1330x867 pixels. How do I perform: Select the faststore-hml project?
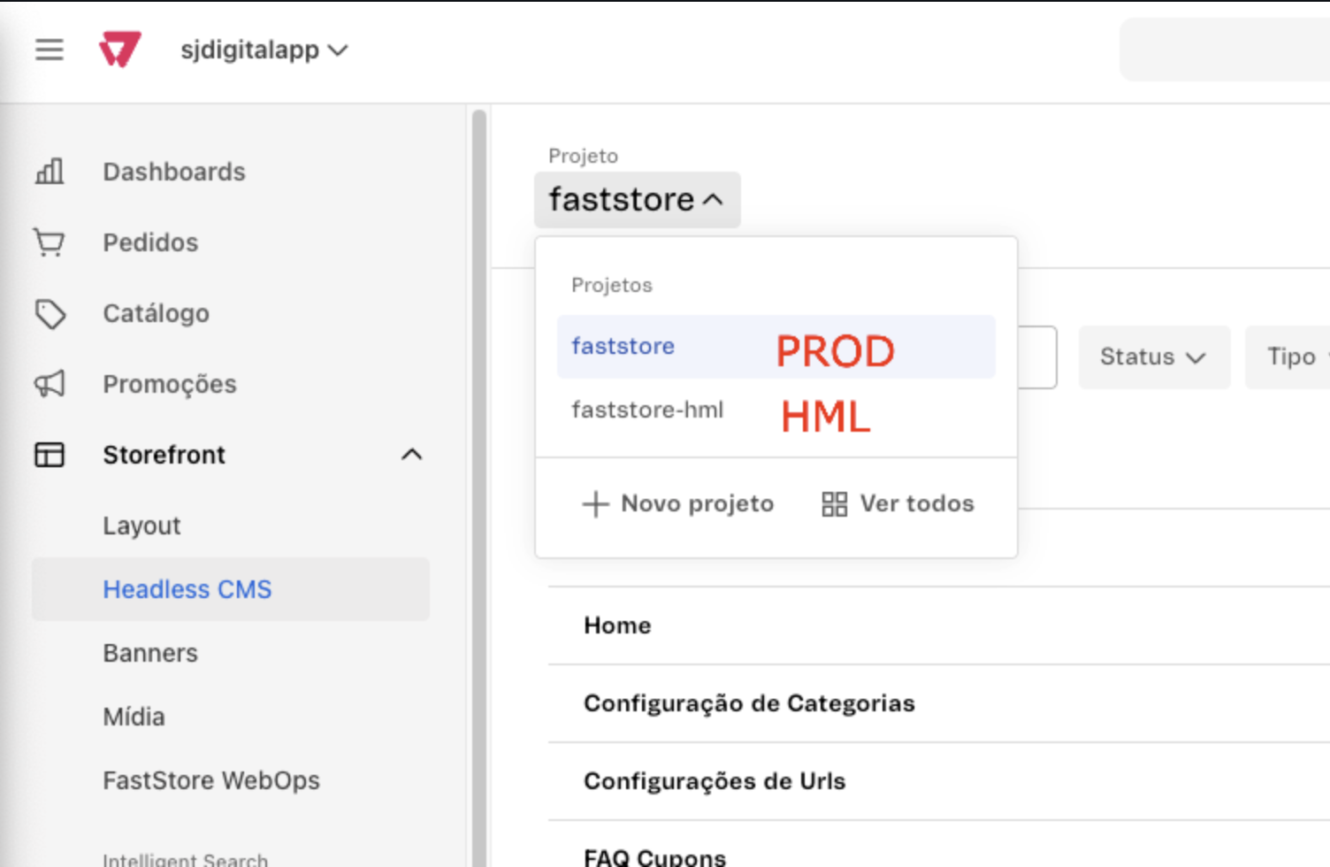[x=647, y=410]
